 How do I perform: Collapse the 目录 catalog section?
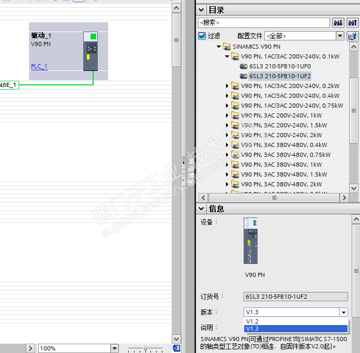pos(201,10)
